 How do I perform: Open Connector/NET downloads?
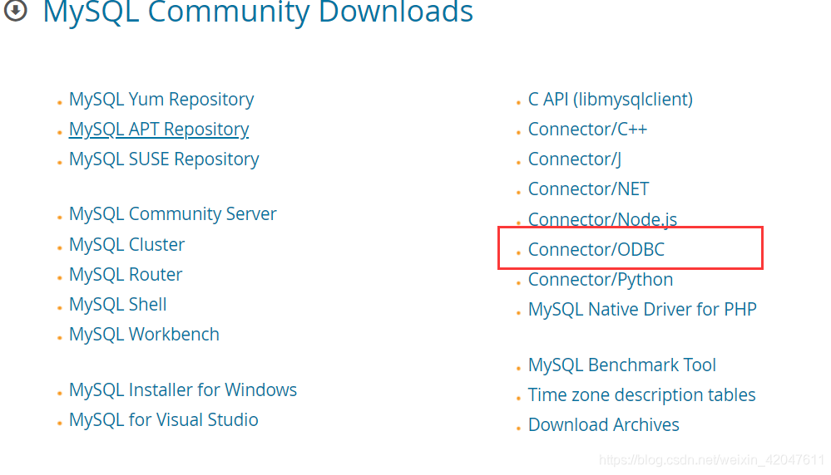(x=588, y=189)
